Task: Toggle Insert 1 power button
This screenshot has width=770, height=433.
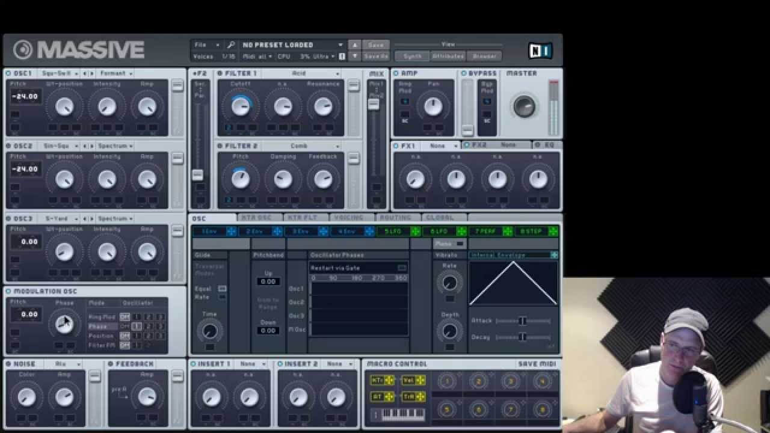Action: pos(193,364)
